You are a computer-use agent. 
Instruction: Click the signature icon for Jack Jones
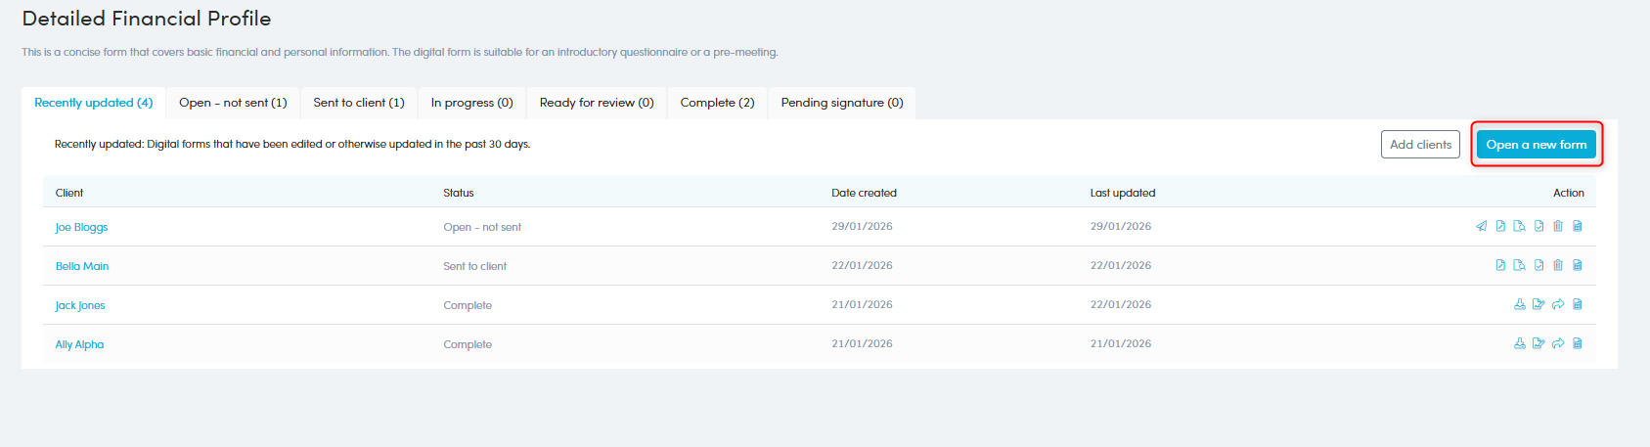click(x=1539, y=304)
